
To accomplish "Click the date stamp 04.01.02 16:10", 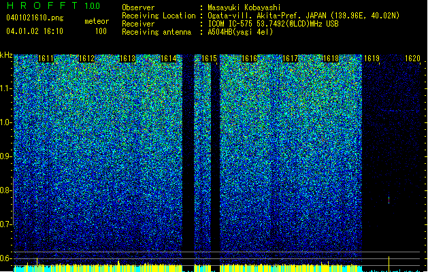I will (35, 31).
